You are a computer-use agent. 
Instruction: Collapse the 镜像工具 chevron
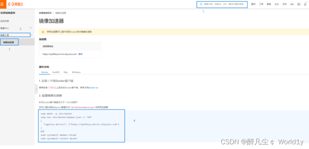coord(31,35)
